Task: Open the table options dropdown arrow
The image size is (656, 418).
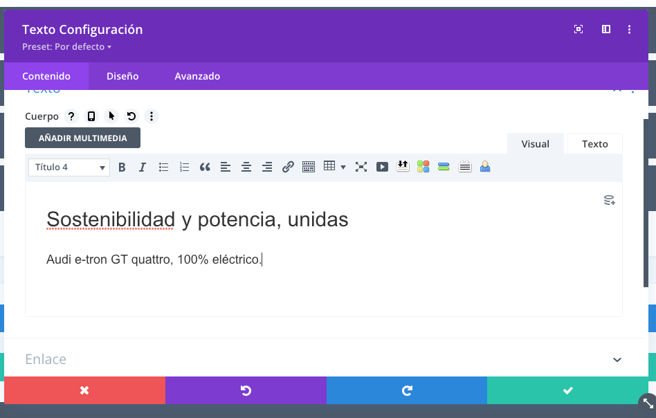Action: pos(343,167)
